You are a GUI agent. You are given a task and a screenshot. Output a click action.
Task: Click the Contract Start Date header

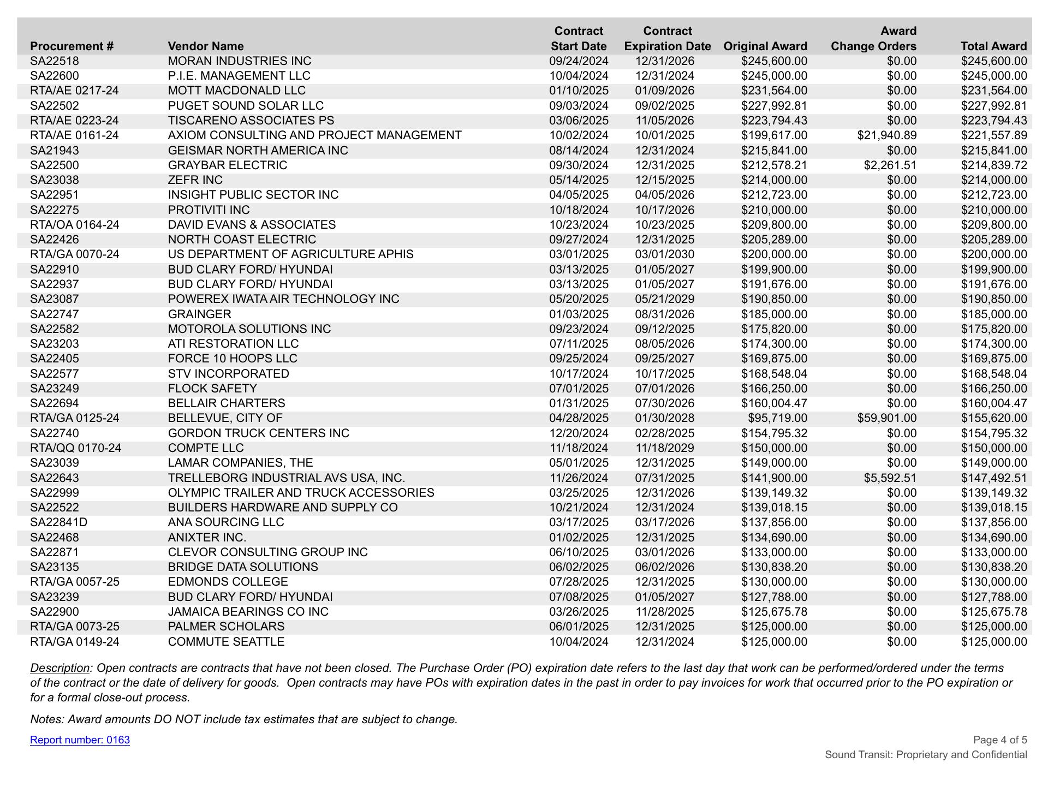579,39
